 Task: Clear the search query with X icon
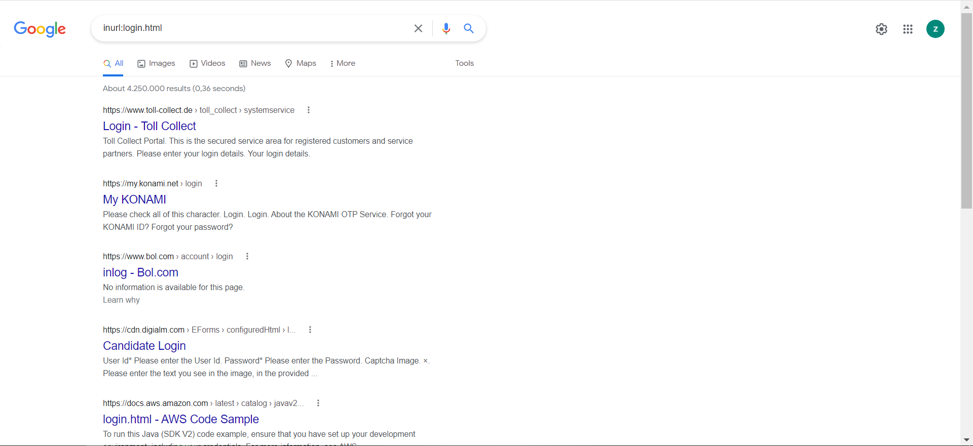[x=418, y=28]
